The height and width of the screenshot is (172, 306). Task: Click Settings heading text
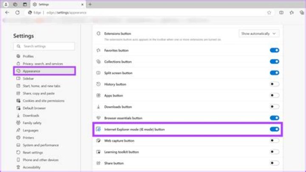point(23,36)
